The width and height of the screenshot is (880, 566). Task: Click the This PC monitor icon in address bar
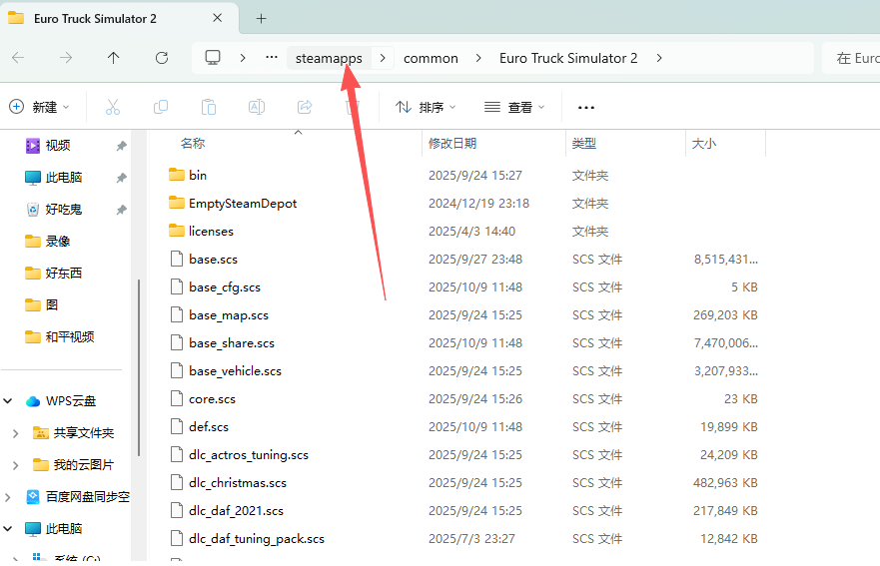click(x=213, y=58)
